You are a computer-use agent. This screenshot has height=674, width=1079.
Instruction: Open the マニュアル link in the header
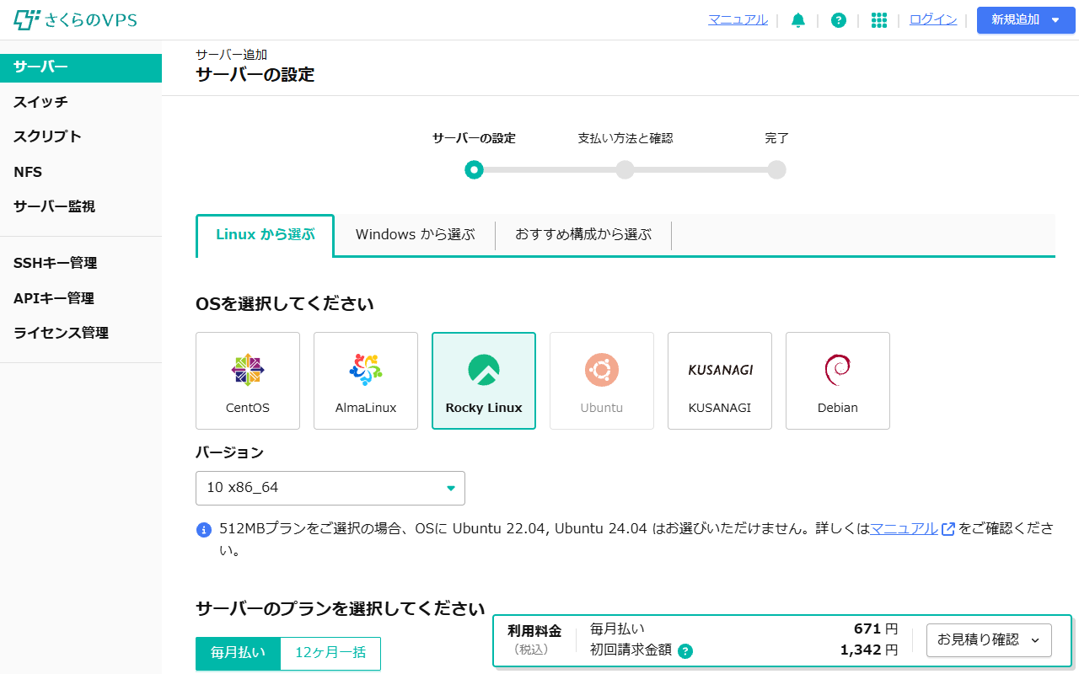click(738, 19)
